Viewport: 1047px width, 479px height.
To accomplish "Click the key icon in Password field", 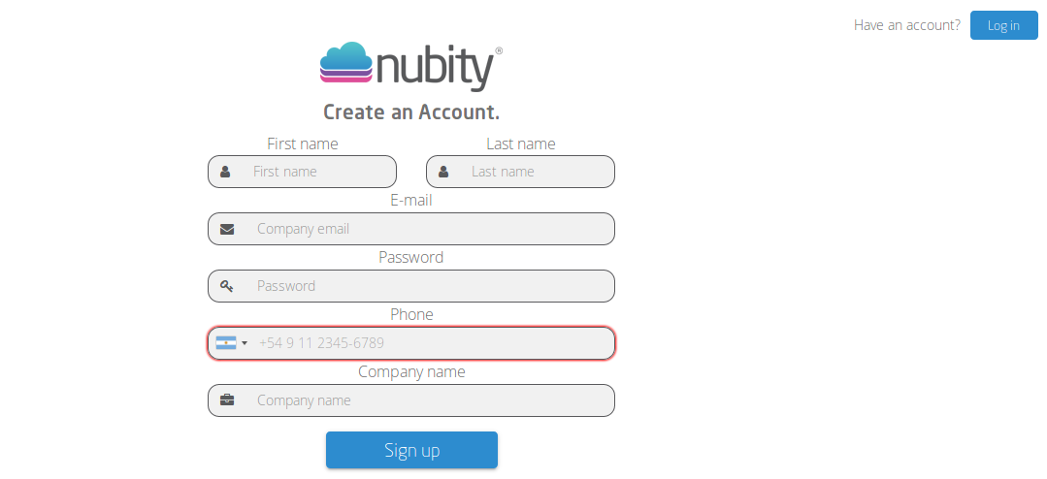I will pos(227,286).
